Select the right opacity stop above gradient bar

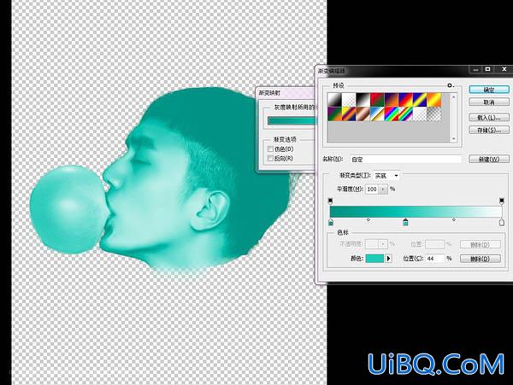(502, 200)
